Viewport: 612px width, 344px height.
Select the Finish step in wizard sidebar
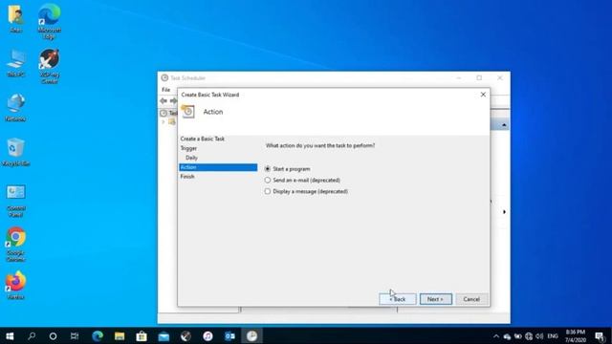coord(187,177)
